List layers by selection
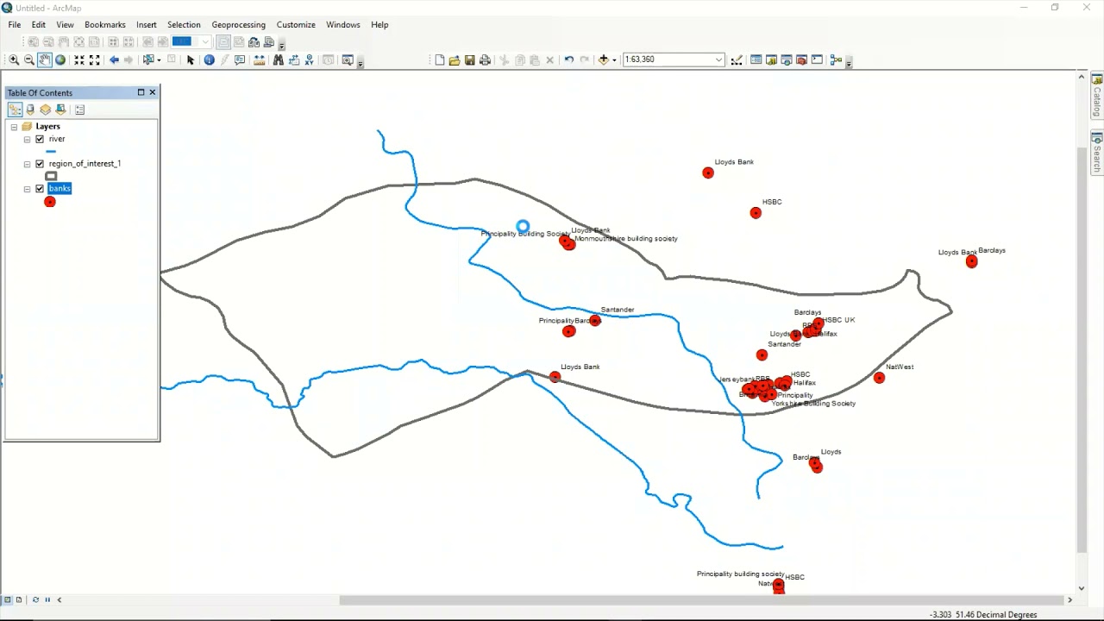This screenshot has width=1104, height=621. [x=60, y=110]
